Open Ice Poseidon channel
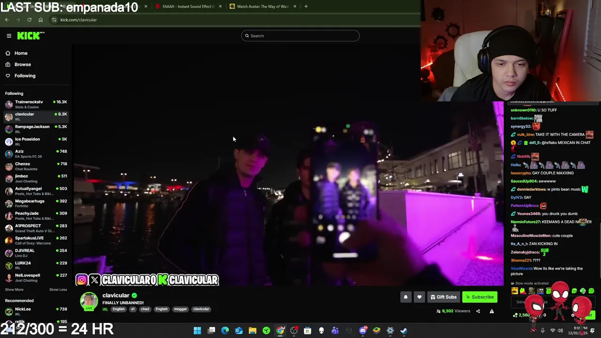Screen dimensions: 601x338 (x=36, y=141)
